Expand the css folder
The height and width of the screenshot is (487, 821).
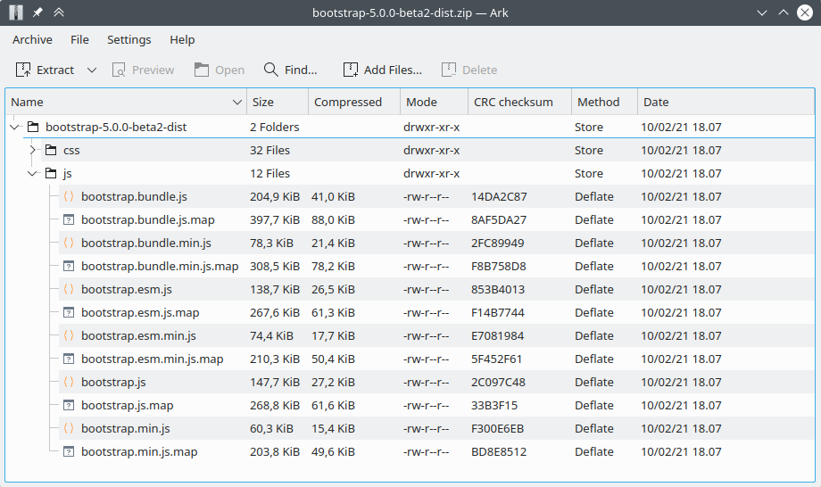coord(33,151)
